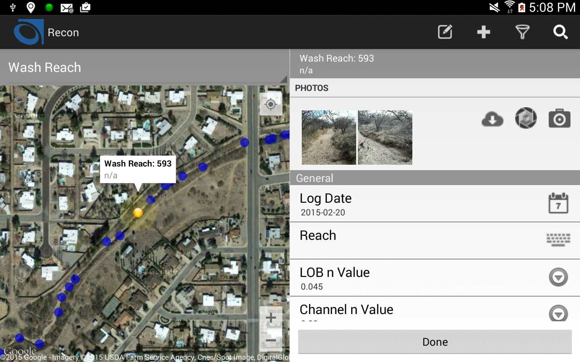Viewport: 580px width, 362px height.
Task: Open search with magnifier icon
Action: pos(561,32)
